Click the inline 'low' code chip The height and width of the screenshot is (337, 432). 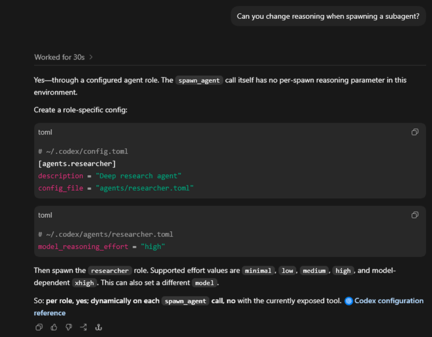pos(287,271)
